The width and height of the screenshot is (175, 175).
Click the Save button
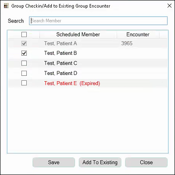point(54,162)
